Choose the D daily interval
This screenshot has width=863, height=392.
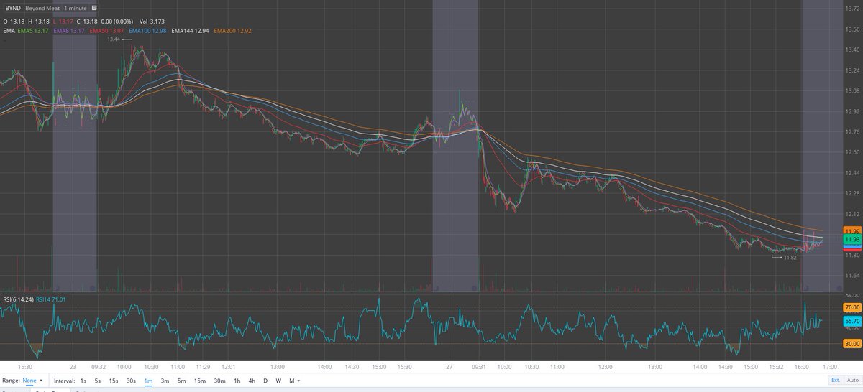[x=265, y=380]
